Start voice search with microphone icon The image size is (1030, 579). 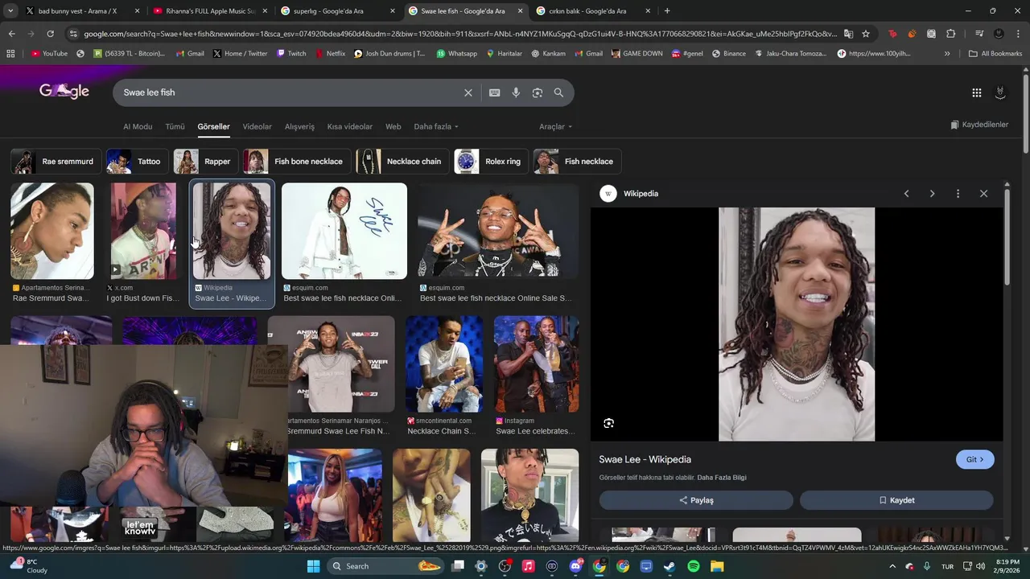pyautogui.click(x=516, y=92)
